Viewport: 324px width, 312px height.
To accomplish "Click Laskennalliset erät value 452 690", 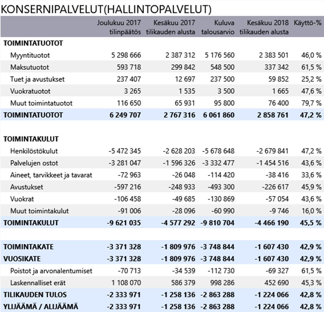I will pos(277,283).
